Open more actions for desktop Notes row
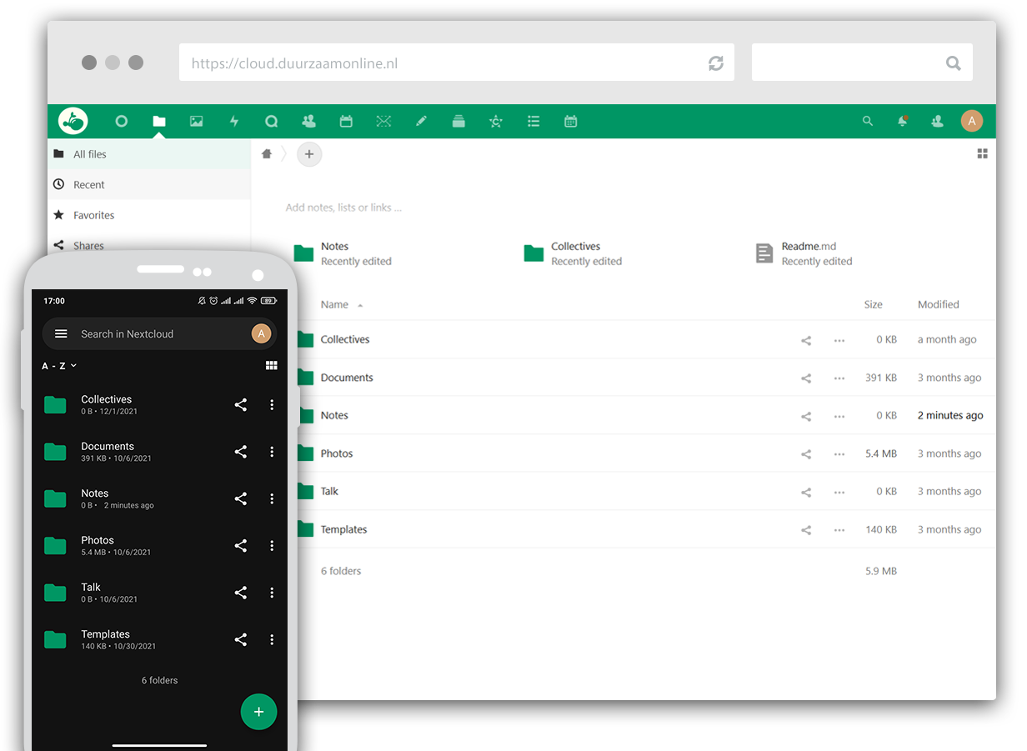 click(839, 416)
